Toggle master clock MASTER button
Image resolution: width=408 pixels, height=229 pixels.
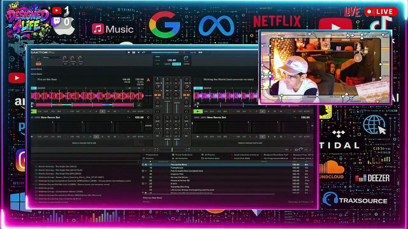[x=176, y=64]
